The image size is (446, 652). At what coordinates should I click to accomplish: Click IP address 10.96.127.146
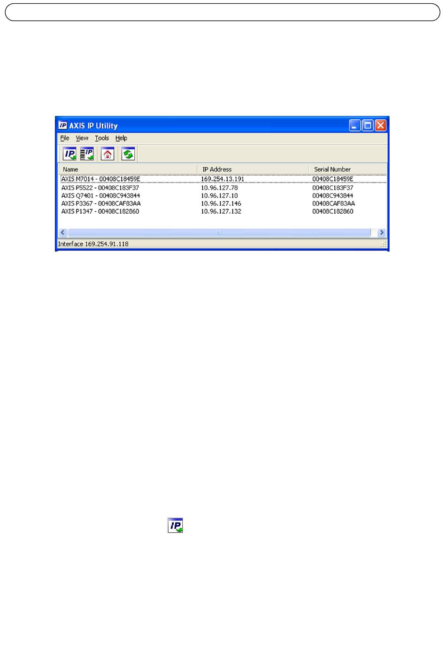[221, 204]
